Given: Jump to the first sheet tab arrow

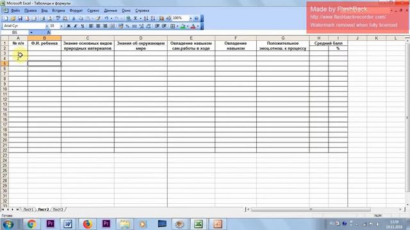Looking at the screenshot, I should pos(3,210).
